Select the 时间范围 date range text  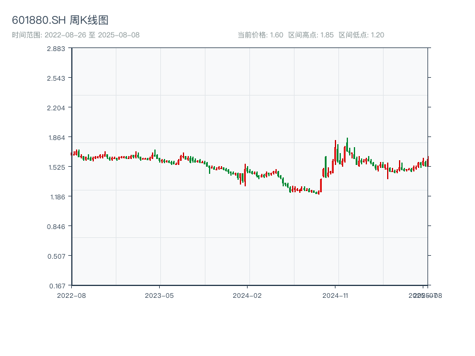click(x=76, y=35)
